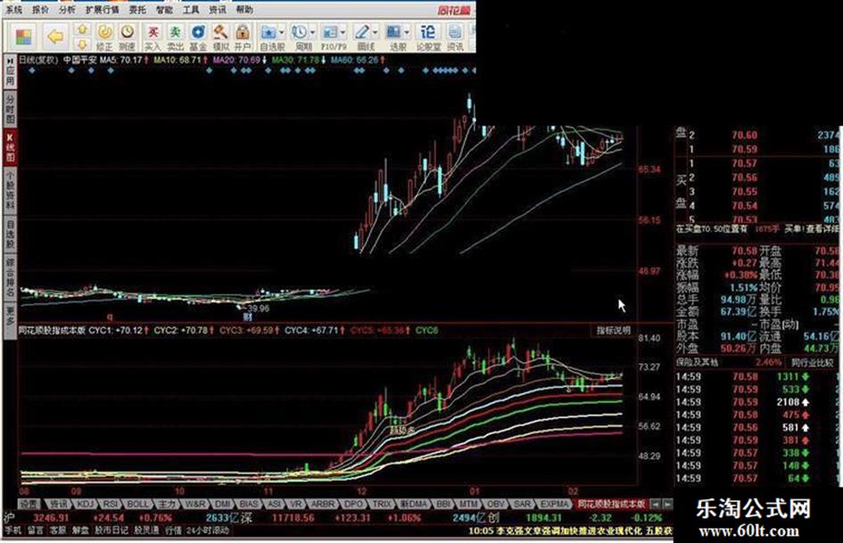Open the 系统 menu
The height and width of the screenshot is (543, 843).
(13, 10)
